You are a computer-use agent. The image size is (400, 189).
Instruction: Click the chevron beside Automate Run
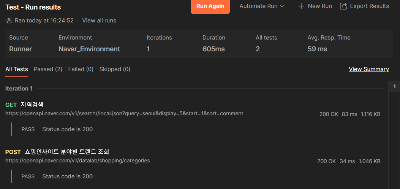(x=282, y=6)
